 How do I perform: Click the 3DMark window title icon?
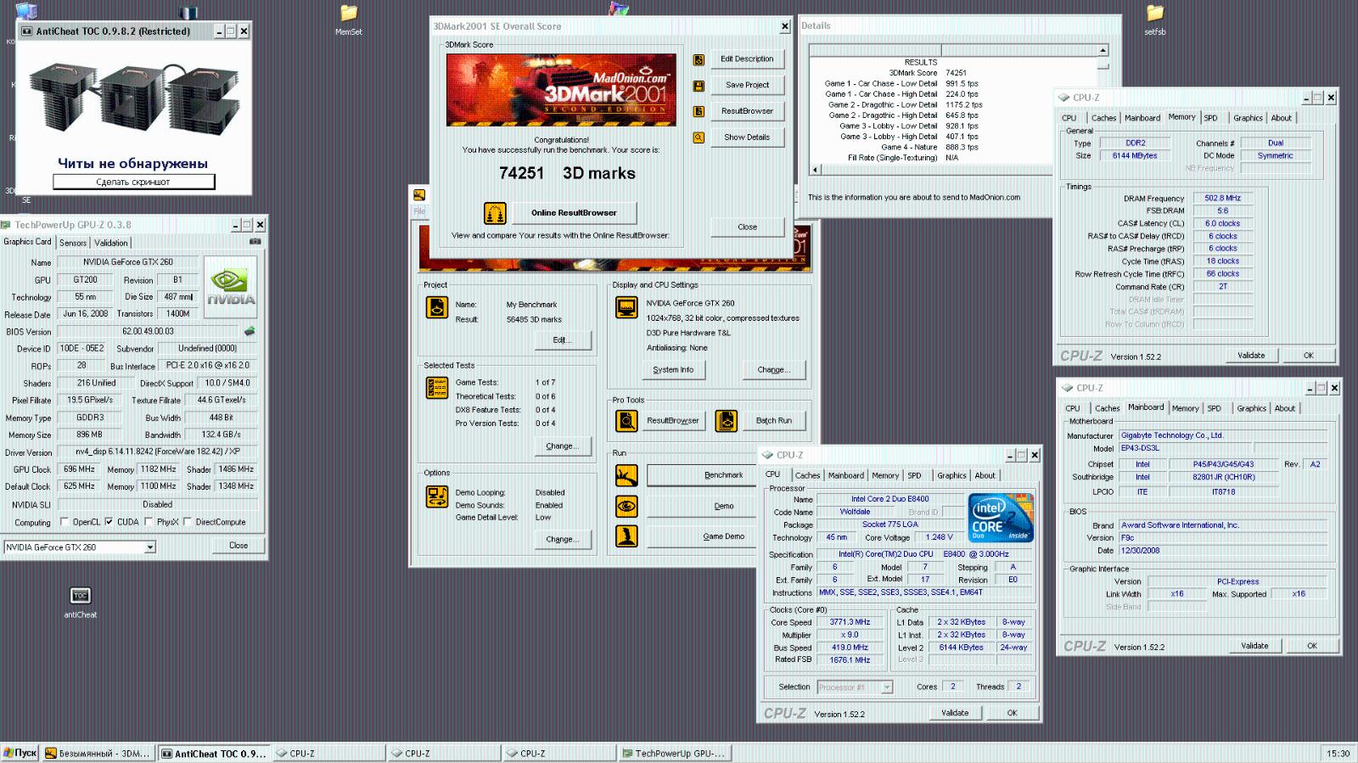click(x=418, y=195)
